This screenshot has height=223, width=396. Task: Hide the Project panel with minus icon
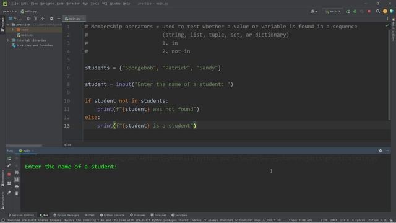point(59,19)
